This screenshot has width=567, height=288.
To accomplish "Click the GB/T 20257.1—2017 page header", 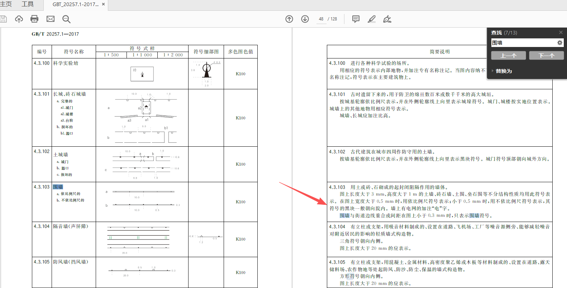I will point(55,34).
